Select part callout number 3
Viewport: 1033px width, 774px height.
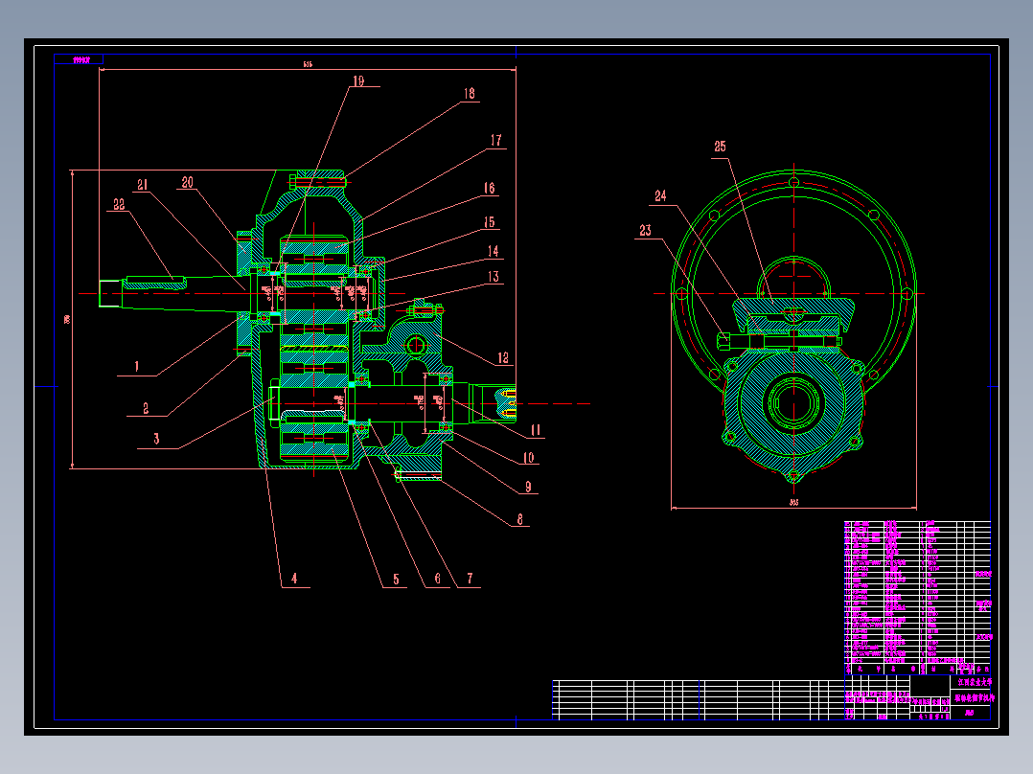click(156, 439)
